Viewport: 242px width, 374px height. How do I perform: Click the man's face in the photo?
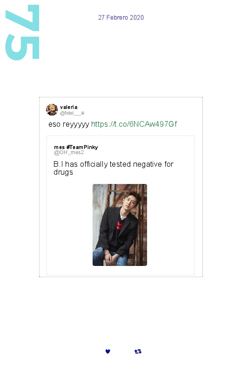click(x=130, y=203)
